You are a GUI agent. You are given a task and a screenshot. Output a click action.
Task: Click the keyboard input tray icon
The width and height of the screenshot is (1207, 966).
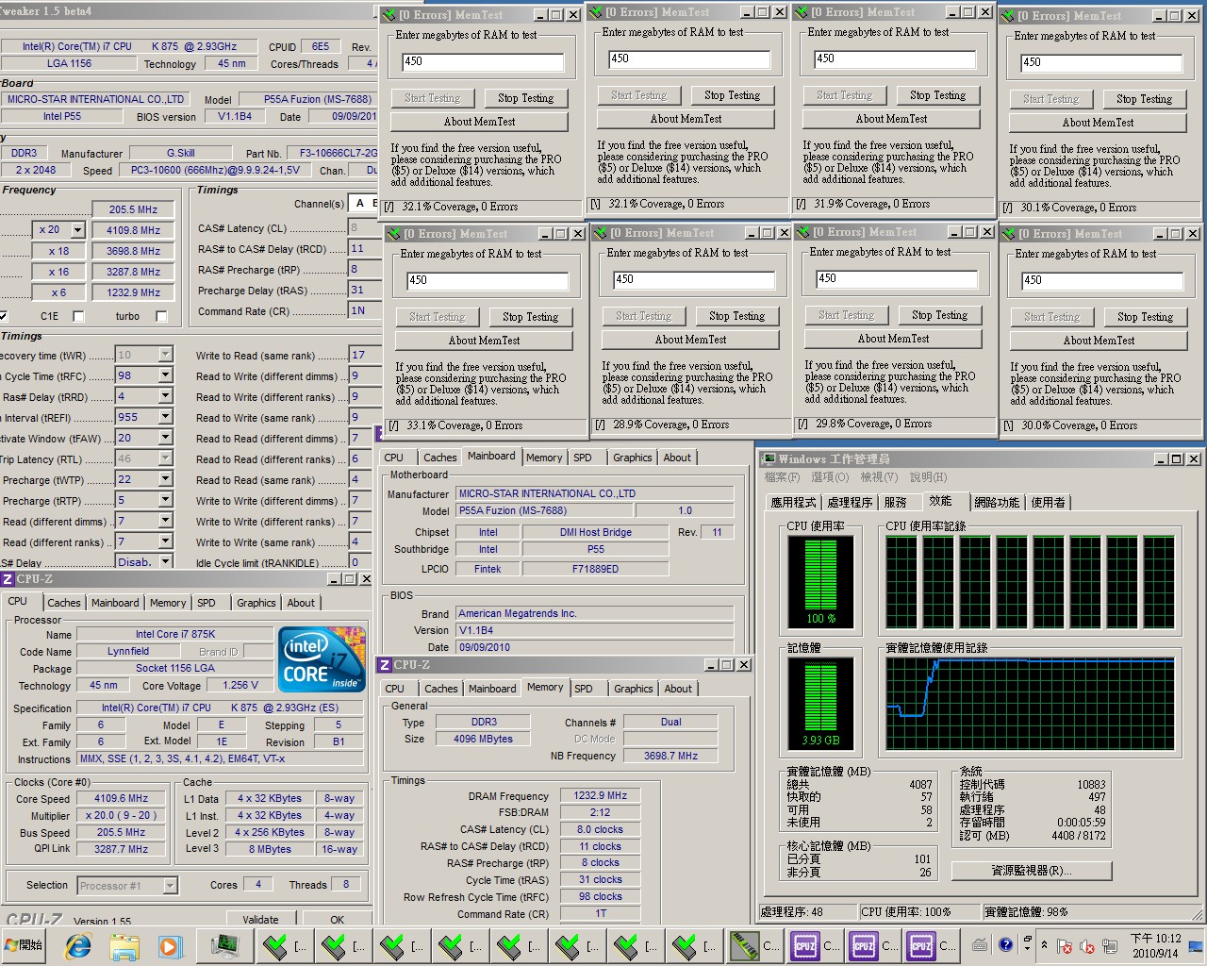point(980,944)
